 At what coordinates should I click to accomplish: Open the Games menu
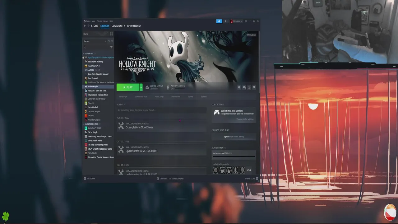106,21
